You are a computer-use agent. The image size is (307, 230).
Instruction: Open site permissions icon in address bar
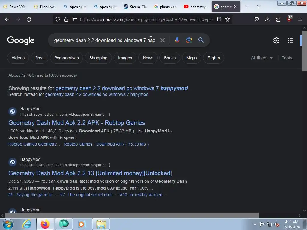coord(75,19)
